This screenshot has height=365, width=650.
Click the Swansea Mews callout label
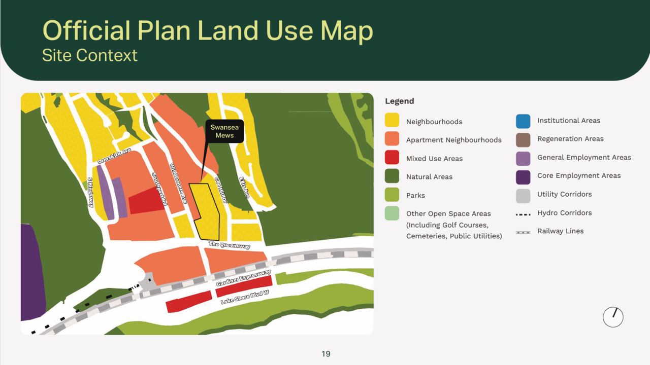coord(224,131)
